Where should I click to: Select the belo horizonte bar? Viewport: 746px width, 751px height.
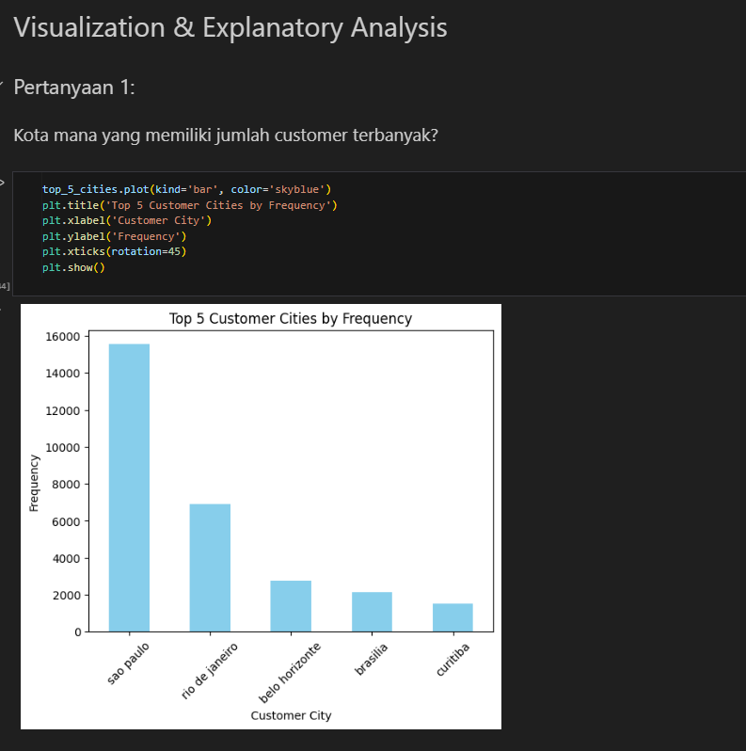click(291, 606)
